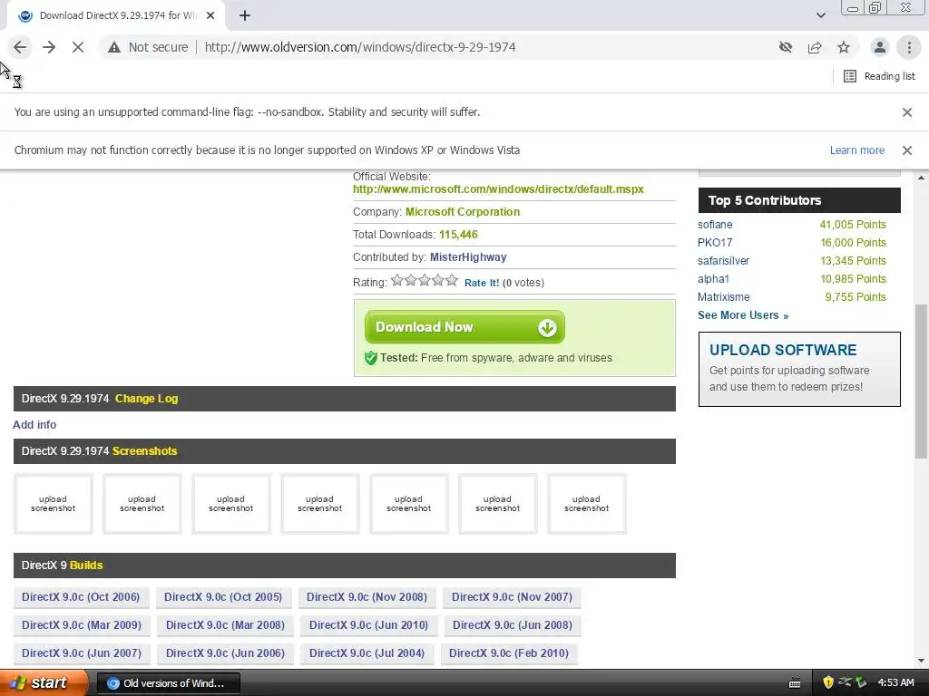Open DirectX 9.0c (Mar 2008) build
The height and width of the screenshot is (696, 929).
coord(225,625)
